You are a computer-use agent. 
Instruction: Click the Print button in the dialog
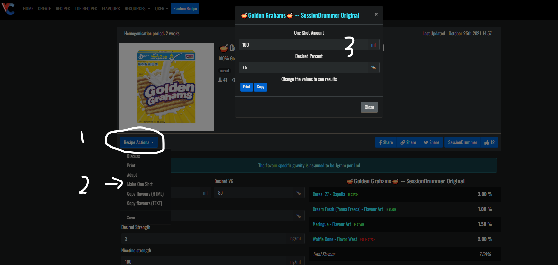click(x=246, y=87)
